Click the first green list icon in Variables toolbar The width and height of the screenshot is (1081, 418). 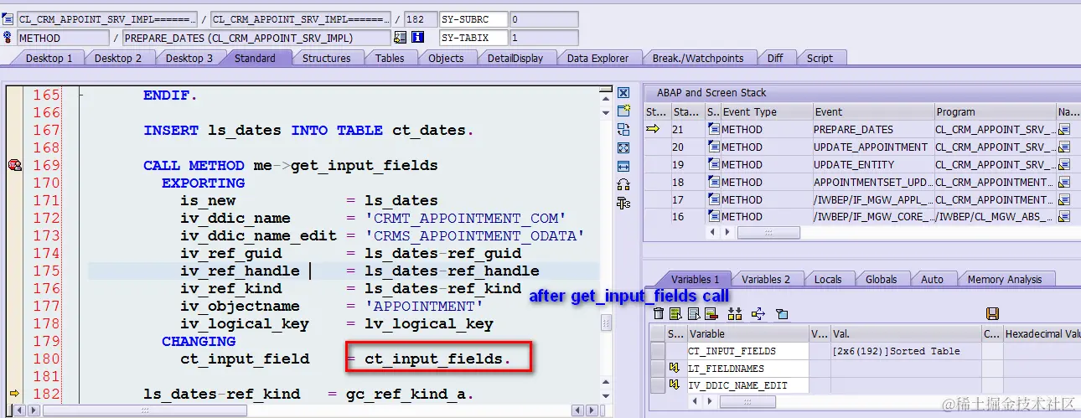coord(675,313)
